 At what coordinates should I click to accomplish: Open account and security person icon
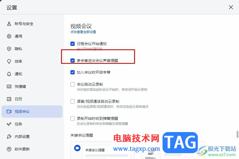pyautogui.click(x=9, y=24)
